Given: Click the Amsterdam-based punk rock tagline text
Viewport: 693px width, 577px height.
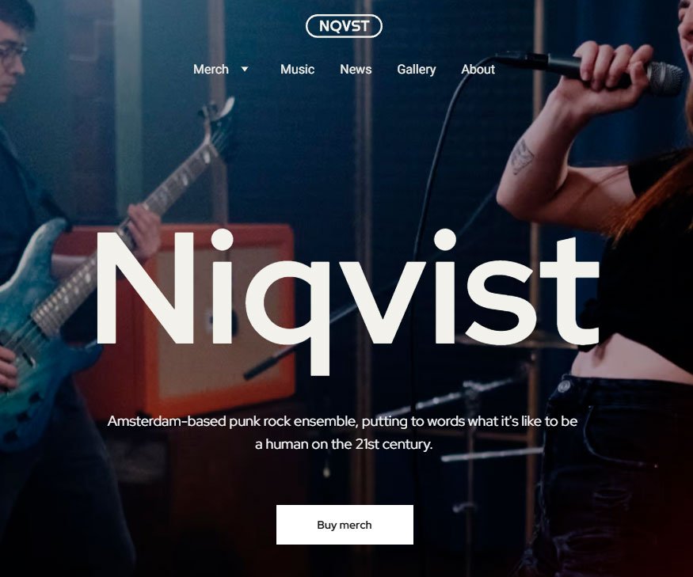Looking at the screenshot, I should pos(342,421).
